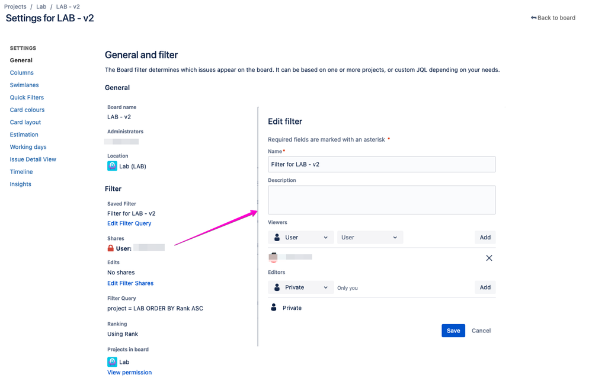This screenshot has width=592, height=381.
Task: Click the Lab project icon under Location
Action: pyautogui.click(x=112, y=166)
